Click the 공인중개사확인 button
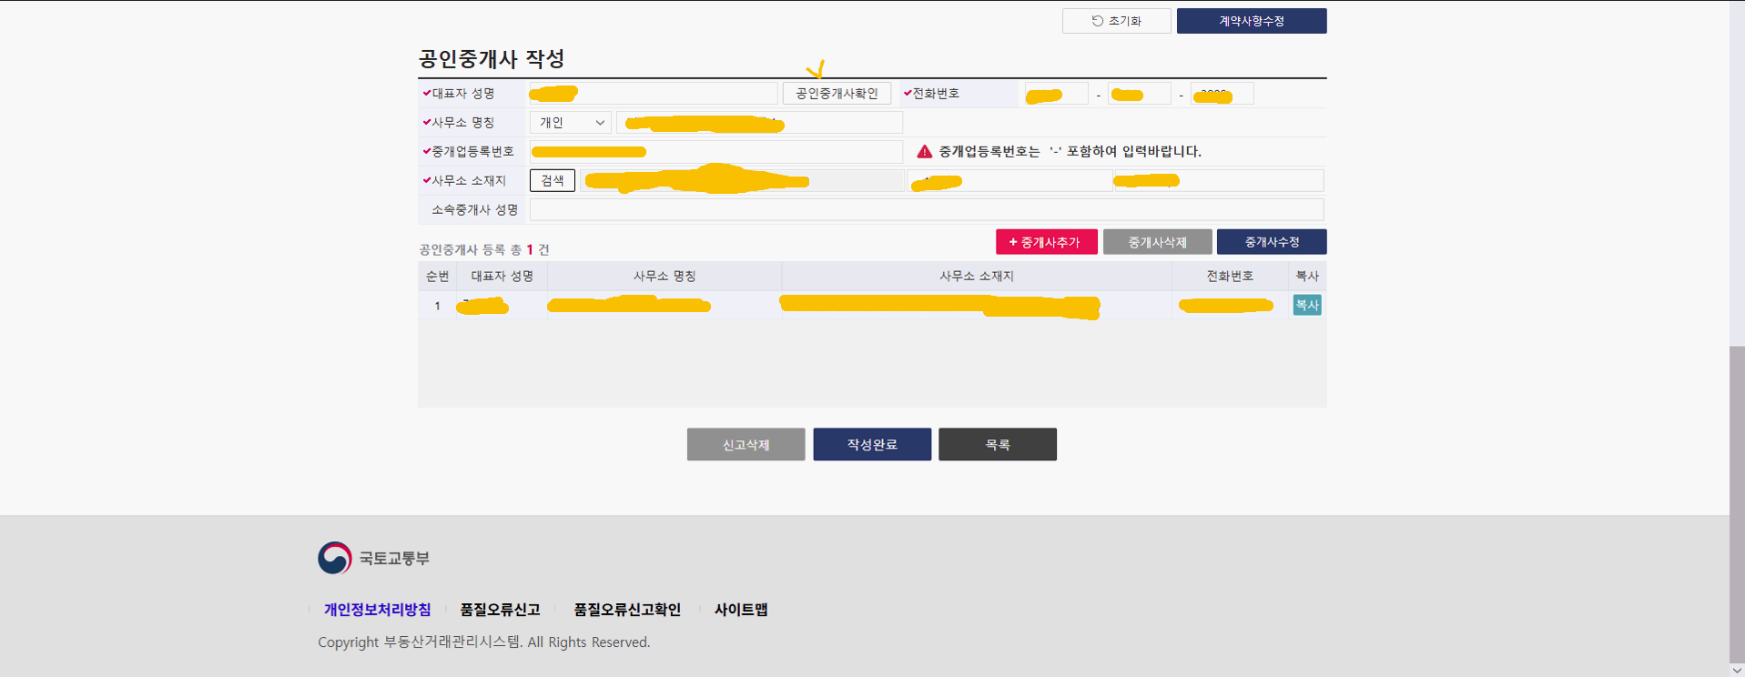Image resolution: width=1745 pixels, height=677 pixels. pyautogui.click(x=837, y=94)
